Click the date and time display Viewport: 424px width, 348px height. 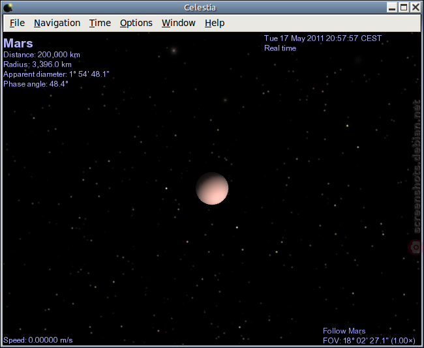click(323, 38)
